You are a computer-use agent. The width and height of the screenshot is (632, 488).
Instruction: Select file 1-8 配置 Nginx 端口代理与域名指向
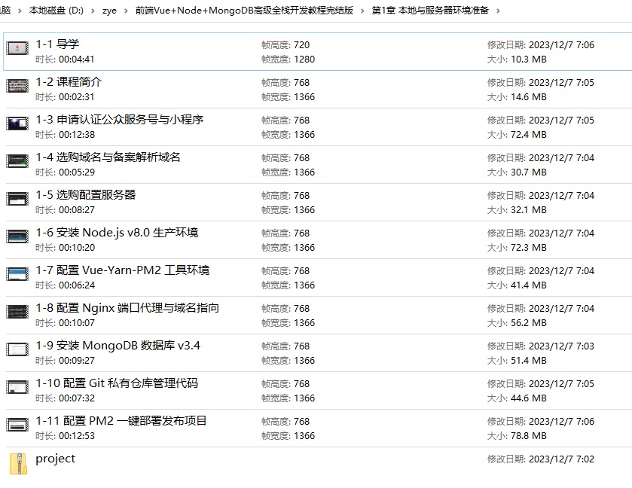click(x=127, y=308)
